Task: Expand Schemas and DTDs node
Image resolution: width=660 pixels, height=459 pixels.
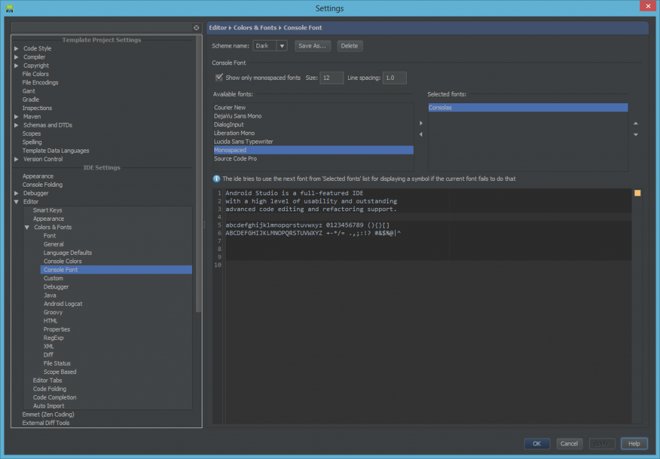Action: [16, 126]
